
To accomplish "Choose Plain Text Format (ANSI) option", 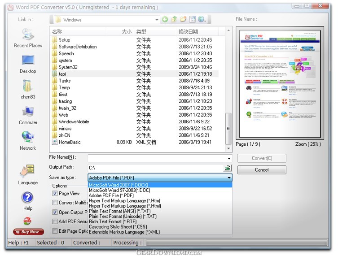I will (160, 211).
